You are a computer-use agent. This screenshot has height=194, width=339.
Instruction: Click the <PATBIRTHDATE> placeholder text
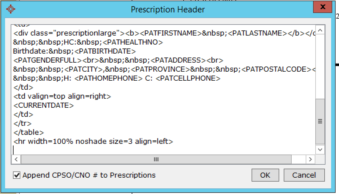[106, 51]
